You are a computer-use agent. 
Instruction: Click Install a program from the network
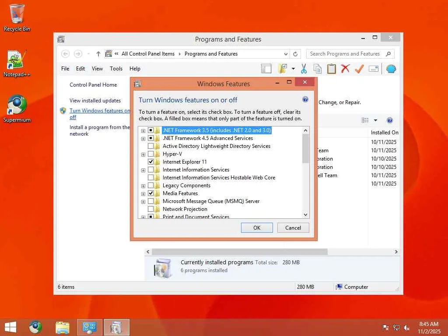[100, 130]
